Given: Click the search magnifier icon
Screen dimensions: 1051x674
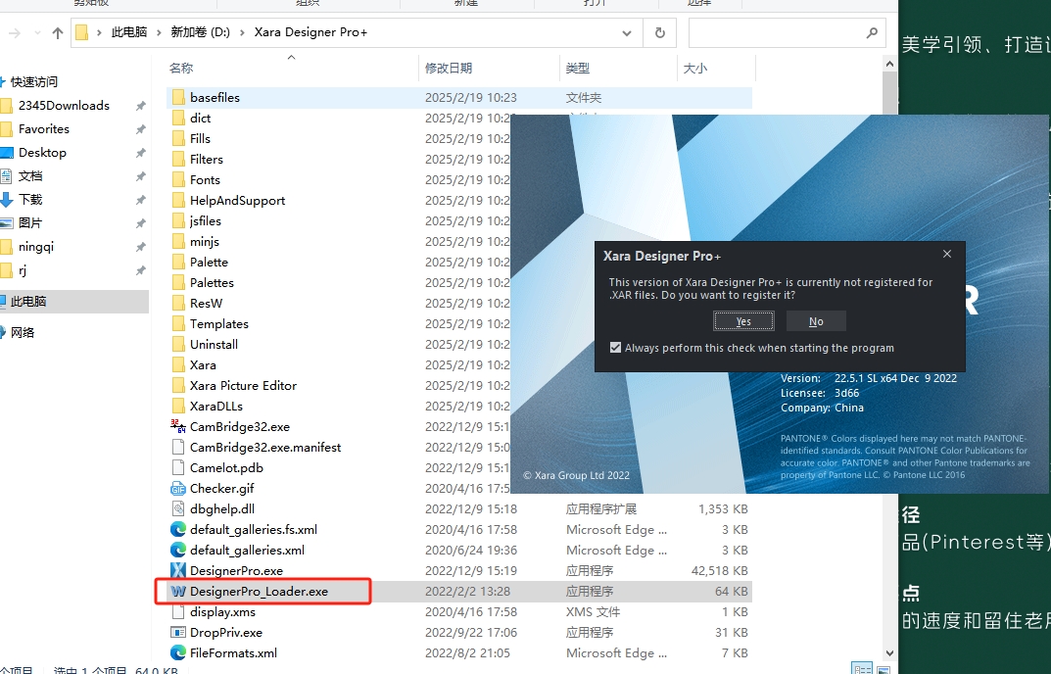Looking at the screenshot, I should [x=872, y=32].
